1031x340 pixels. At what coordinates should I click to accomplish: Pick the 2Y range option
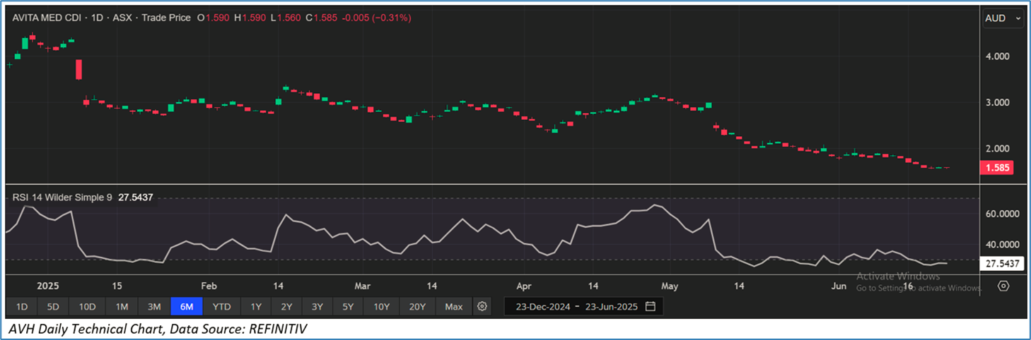click(286, 307)
